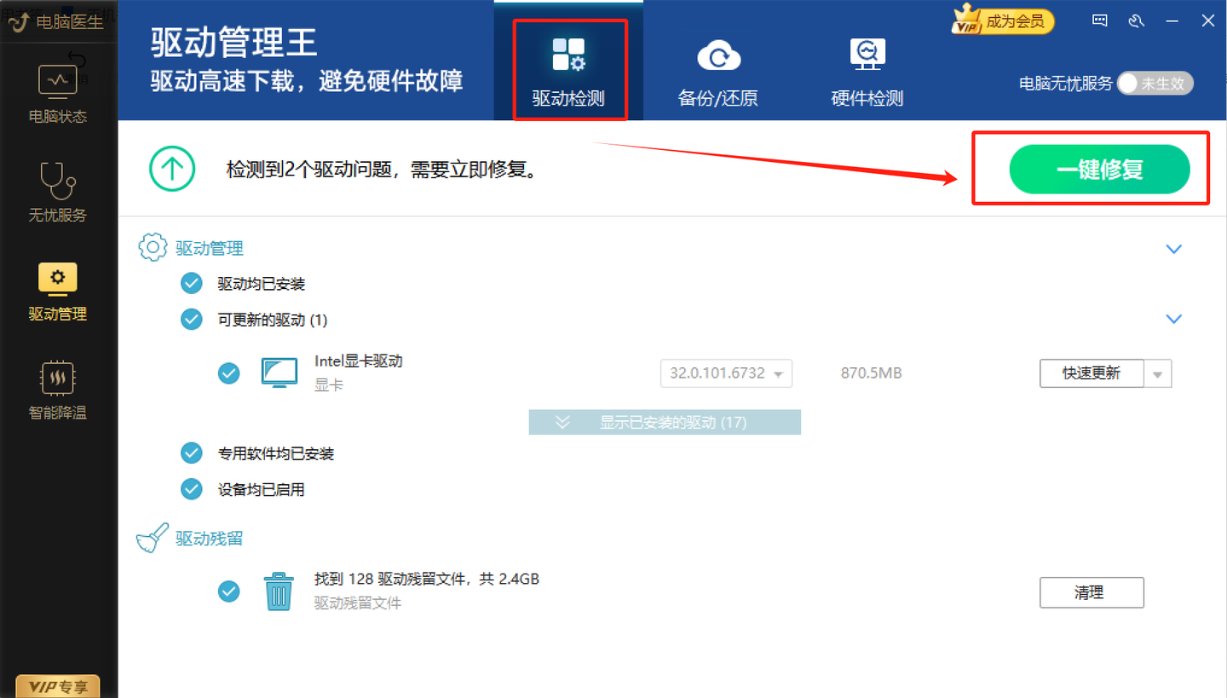
Task: Click the trash icon for 驱动残留文件
Action: (279, 591)
